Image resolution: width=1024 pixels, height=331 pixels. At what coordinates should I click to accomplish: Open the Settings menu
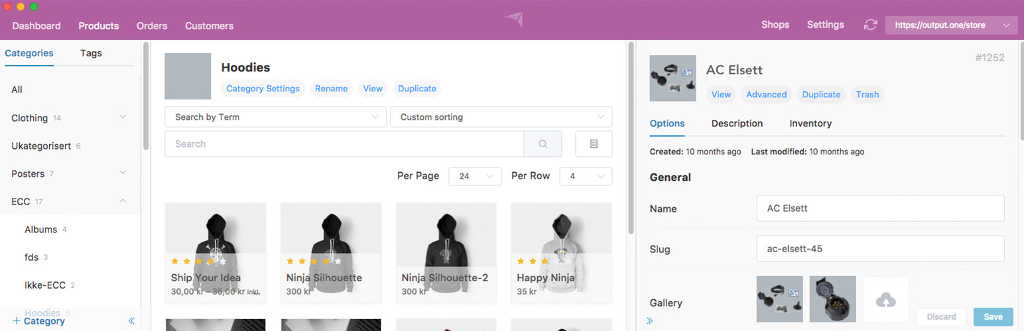(x=826, y=24)
